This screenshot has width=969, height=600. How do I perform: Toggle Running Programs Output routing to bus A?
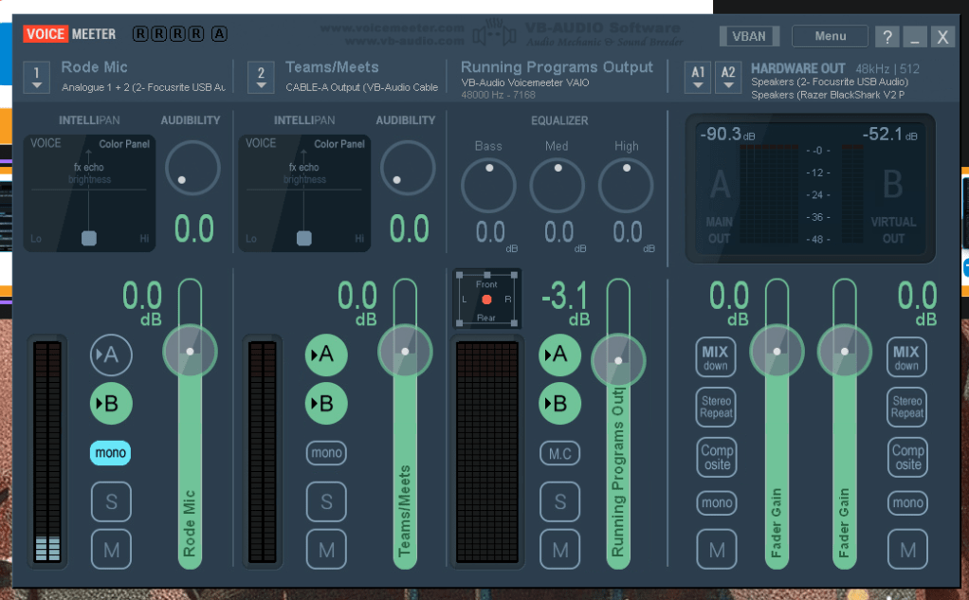click(560, 355)
